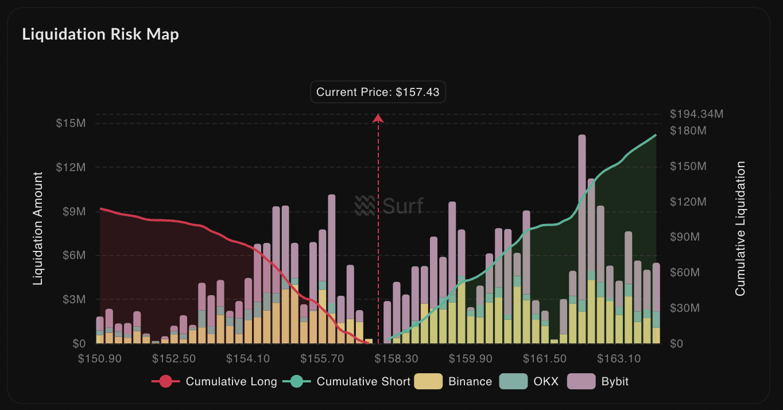Click the $150.90 x-axis label

click(100, 359)
